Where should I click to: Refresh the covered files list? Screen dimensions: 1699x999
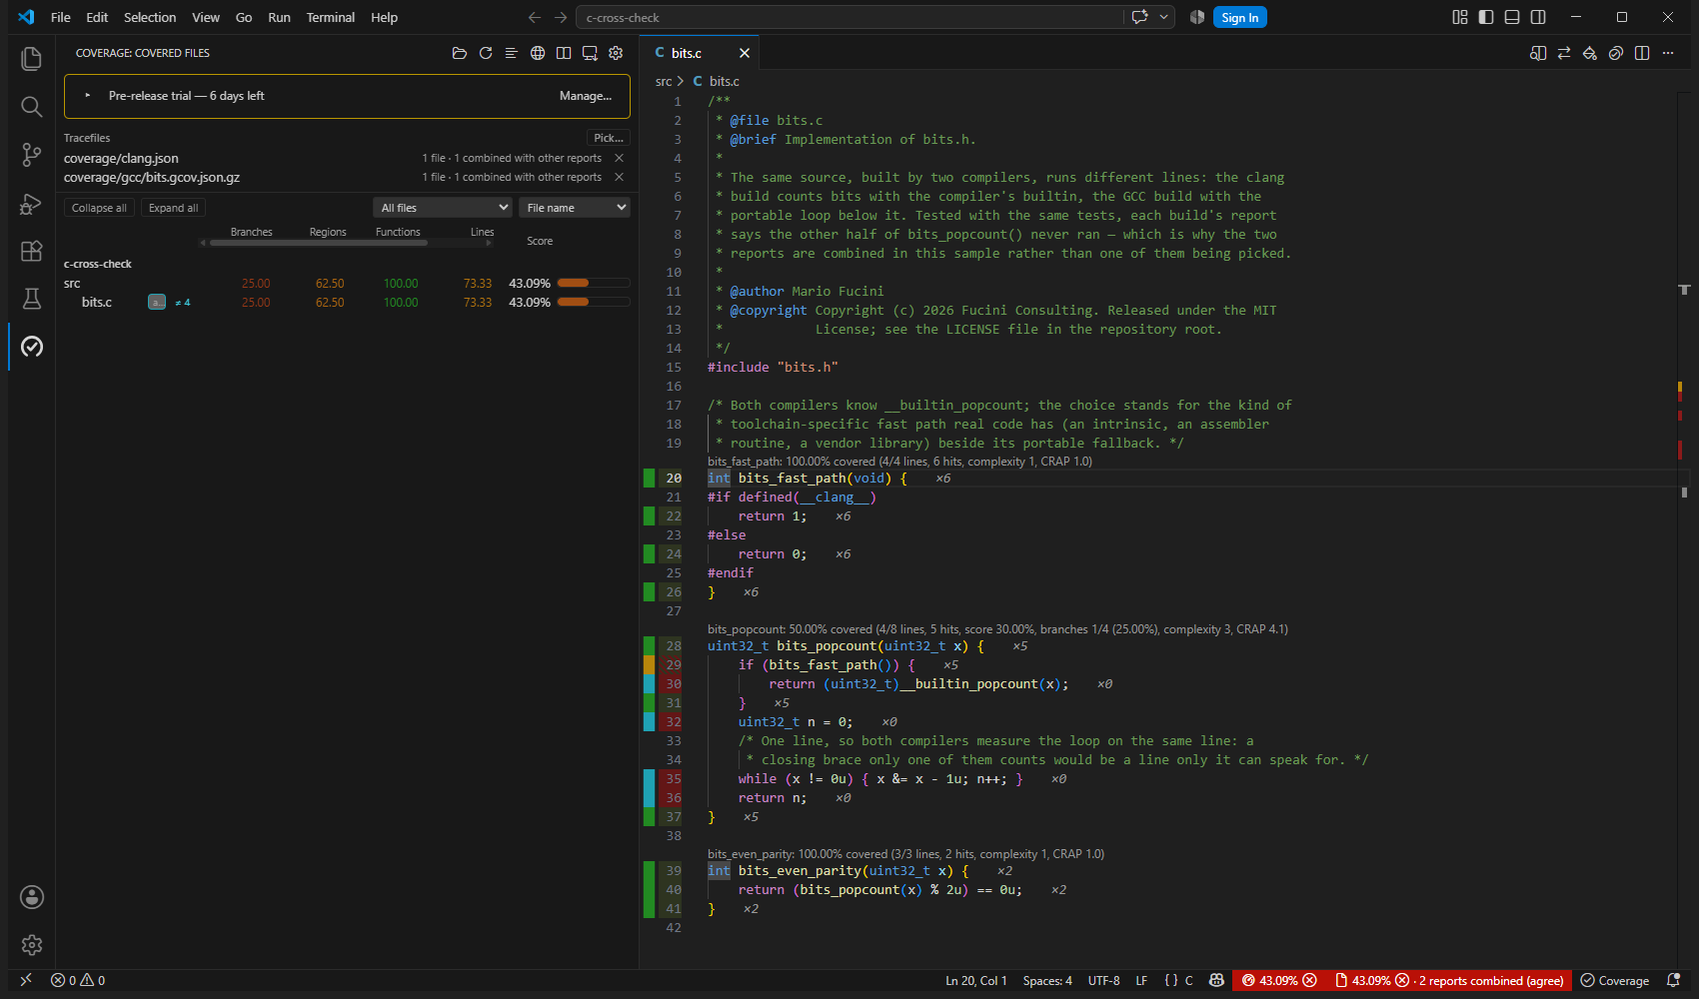486,53
